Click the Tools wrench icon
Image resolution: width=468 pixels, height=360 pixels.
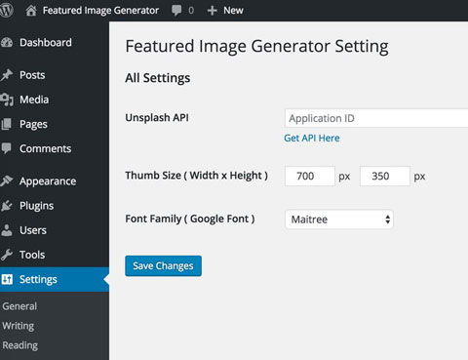coord(7,255)
